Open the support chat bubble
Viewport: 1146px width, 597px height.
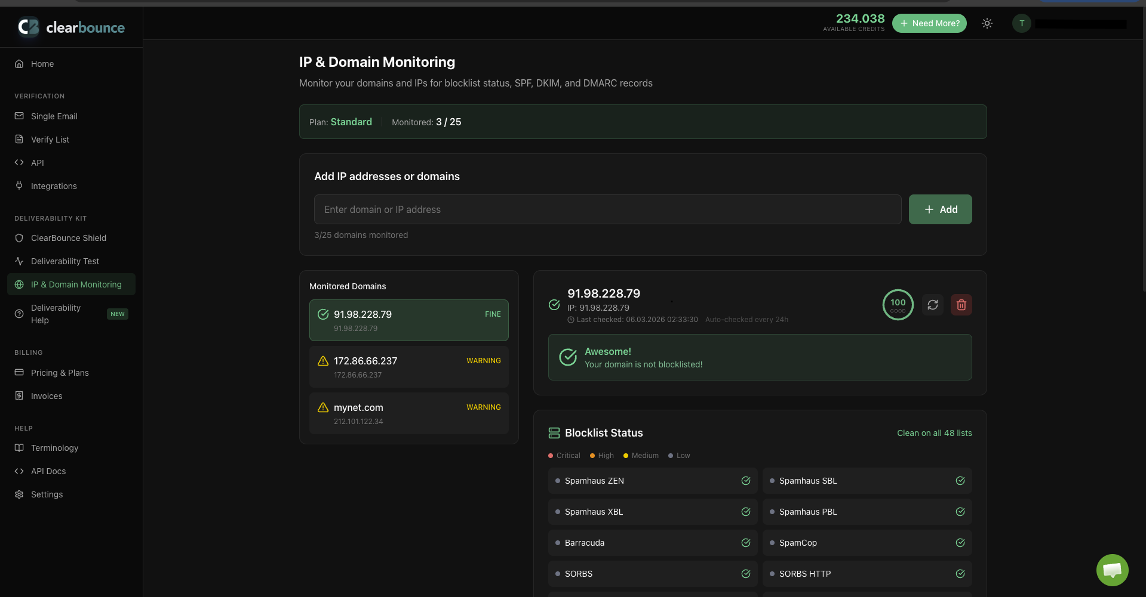click(x=1112, y=570)
